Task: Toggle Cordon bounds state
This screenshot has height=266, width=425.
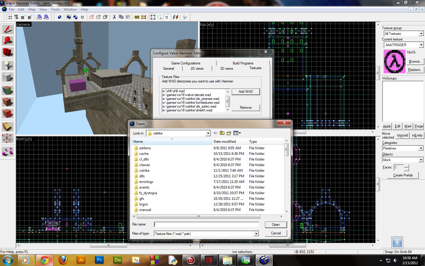Action: (x=137, y=17)
